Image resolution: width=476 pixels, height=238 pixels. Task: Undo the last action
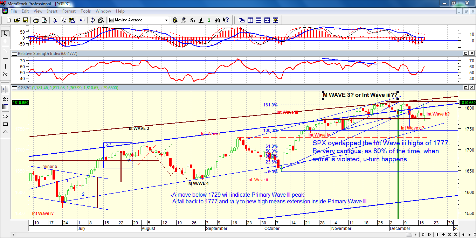pyautogui.click(x=82, y=20)
